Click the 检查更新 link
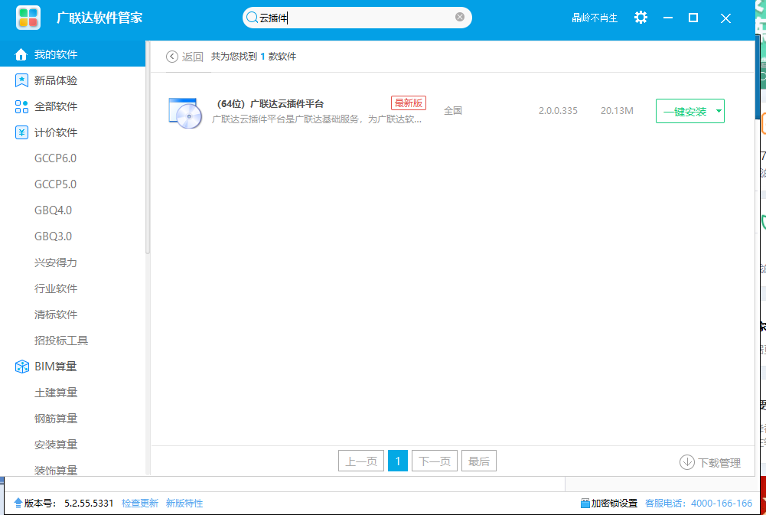 click(x=140, y=504)
